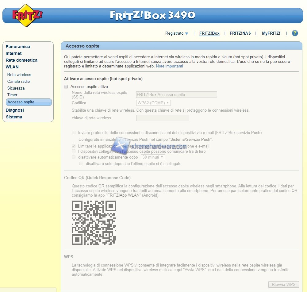Go to Sicurezza in WLAN menu
Screen dimensions: 307x292
click(x=16, y=88)
